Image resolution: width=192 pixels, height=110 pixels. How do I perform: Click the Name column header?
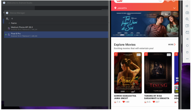coord(14,23)
